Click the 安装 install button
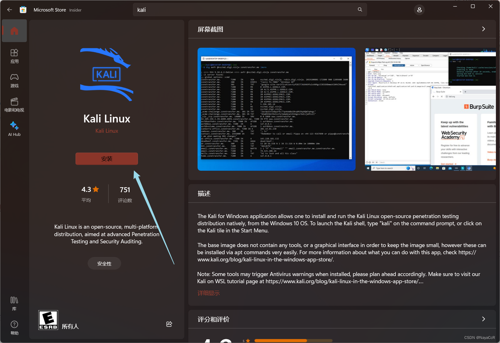The height and width of the screenshot is (343, 500). [x=107, y=159]
